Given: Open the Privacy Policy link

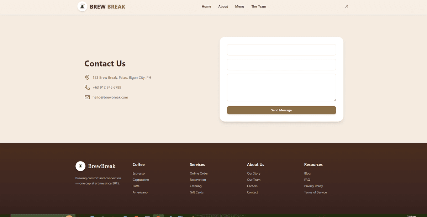Looking at the screenshot, I should click(x=313, y=186).
